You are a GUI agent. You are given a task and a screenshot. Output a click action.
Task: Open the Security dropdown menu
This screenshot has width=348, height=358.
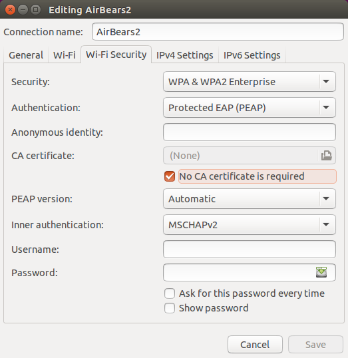250,81
